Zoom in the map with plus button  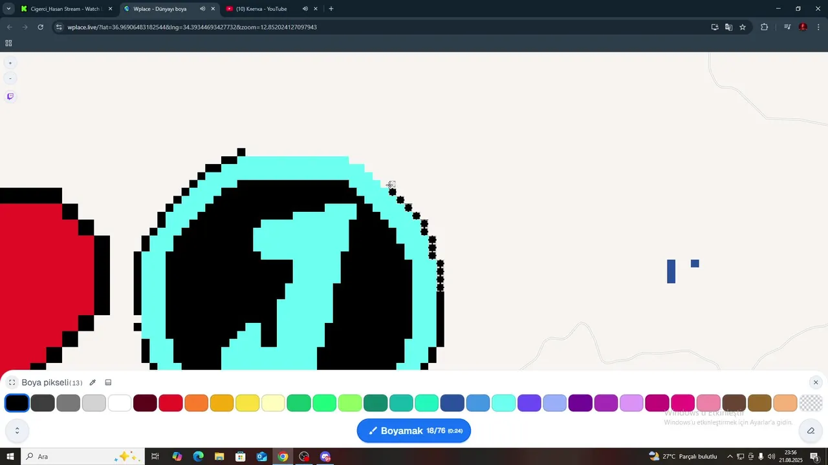coord(10,63)
